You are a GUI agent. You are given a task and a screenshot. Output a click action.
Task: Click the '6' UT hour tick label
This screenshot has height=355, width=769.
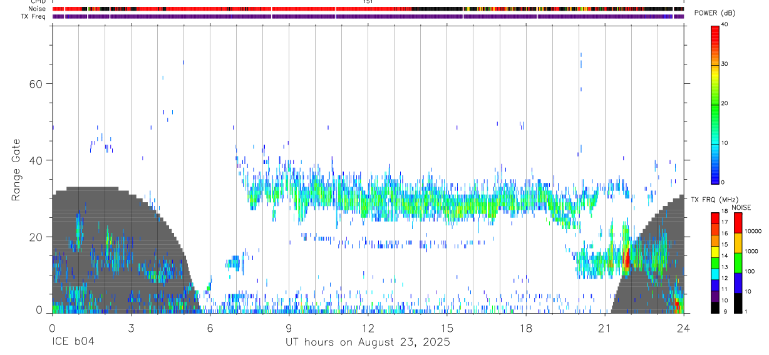tap(210, 327)
